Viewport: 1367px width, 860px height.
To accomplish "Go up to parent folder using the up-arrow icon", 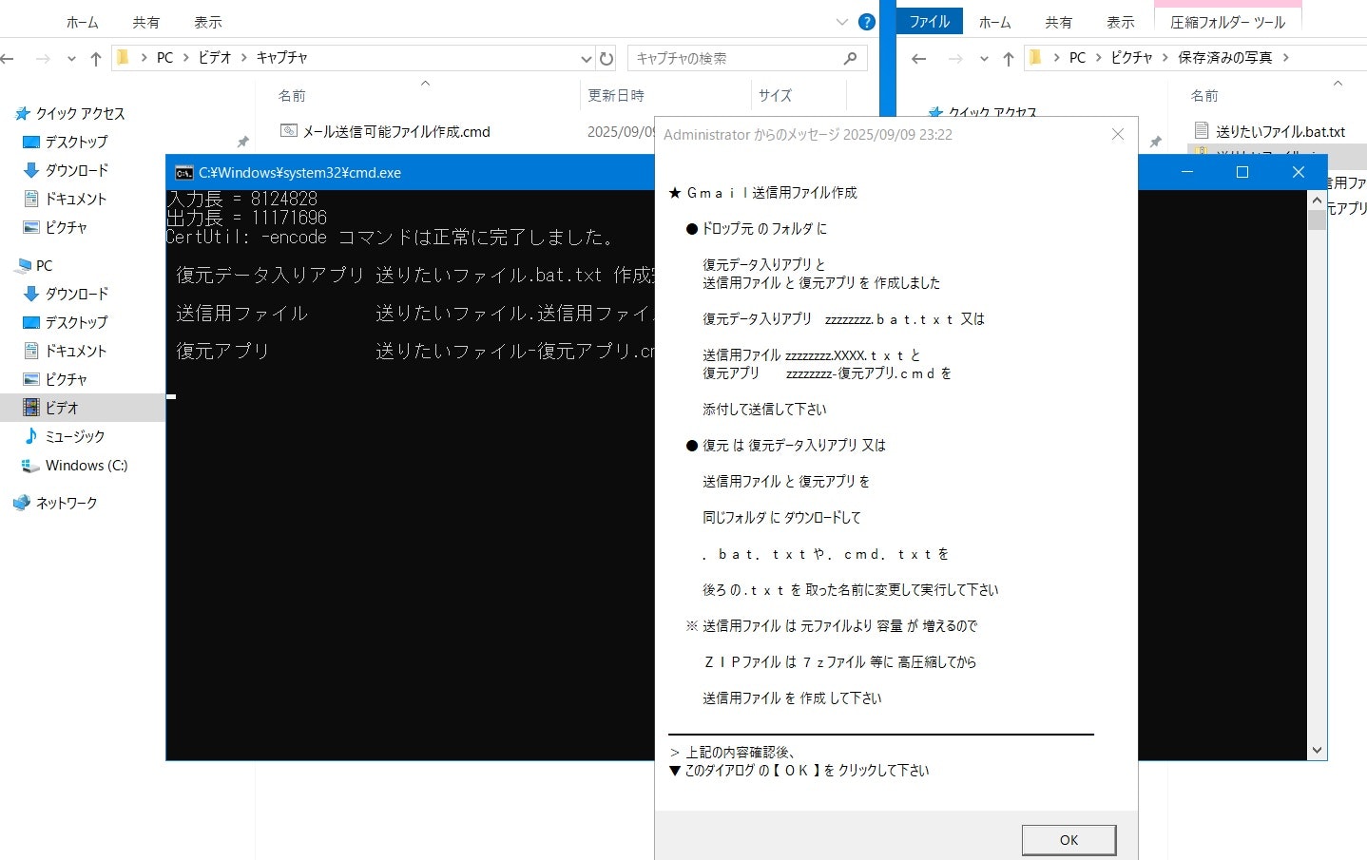I will [x=94, y=58].
